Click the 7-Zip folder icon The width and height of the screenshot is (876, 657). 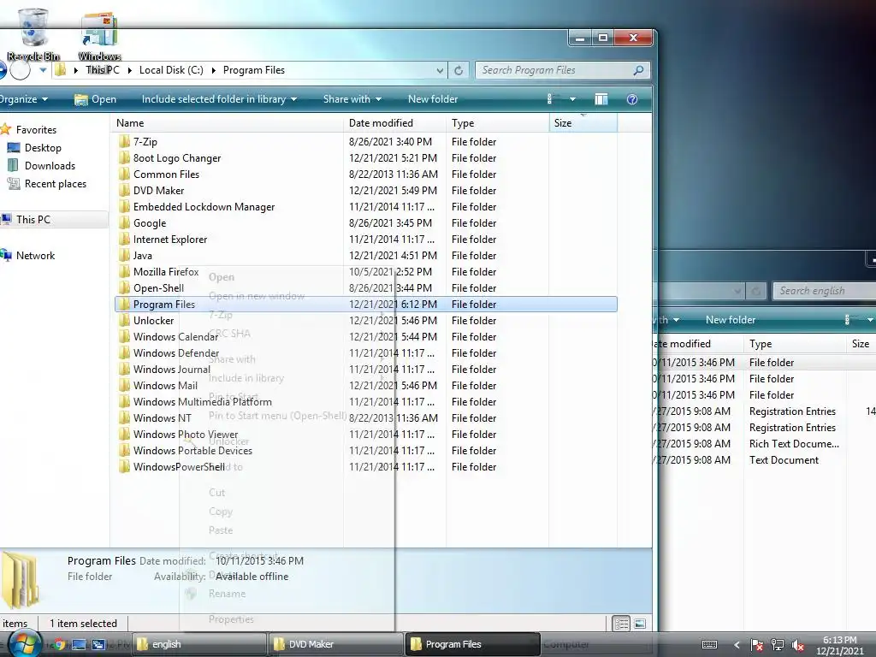pyautogui.click(x=124, y=141)
